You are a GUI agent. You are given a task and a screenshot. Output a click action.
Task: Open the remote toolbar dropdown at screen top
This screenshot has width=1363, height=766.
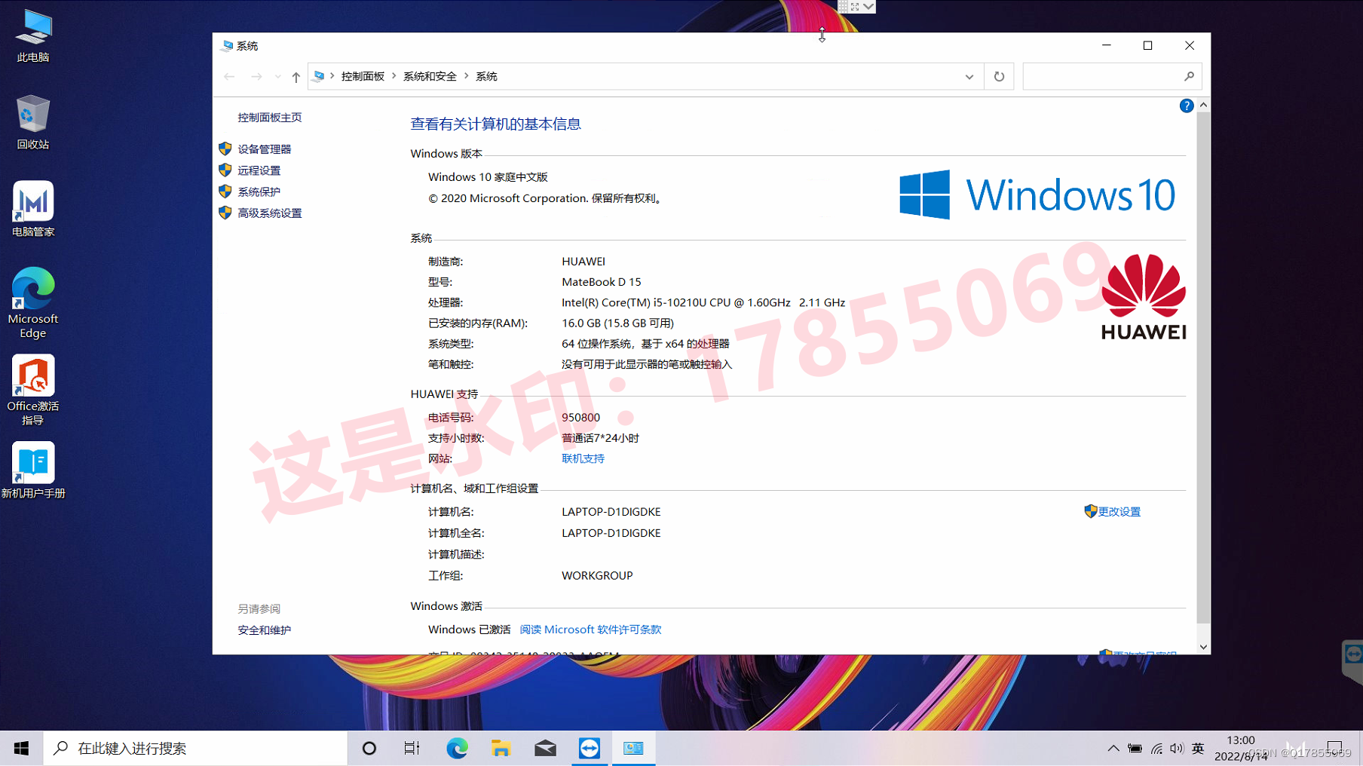point(868,7)
